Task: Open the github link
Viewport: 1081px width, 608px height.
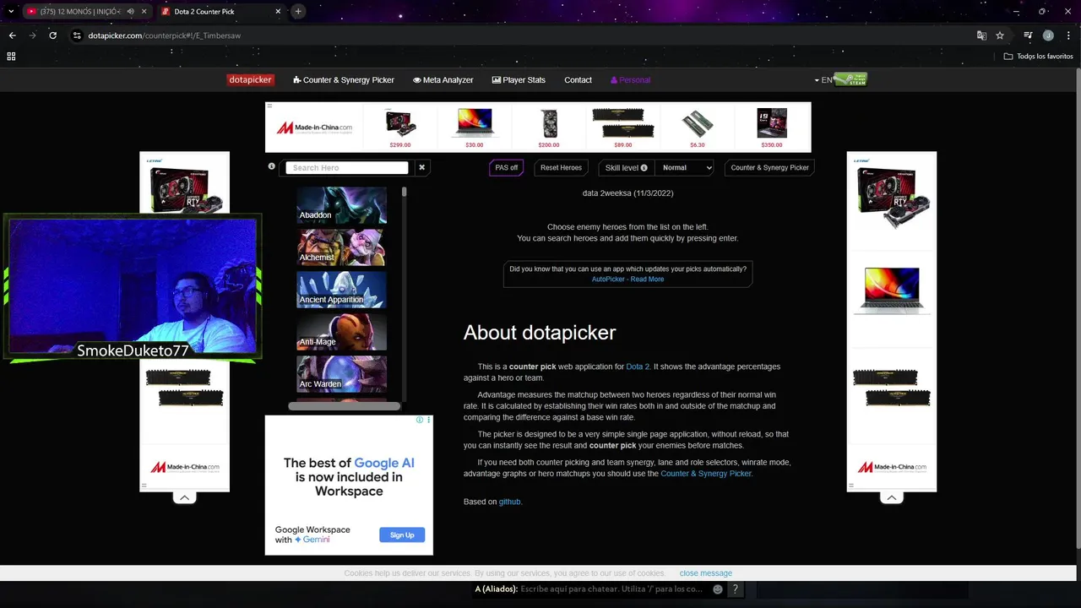Action: pyautogui.click(x=509, y=502)
